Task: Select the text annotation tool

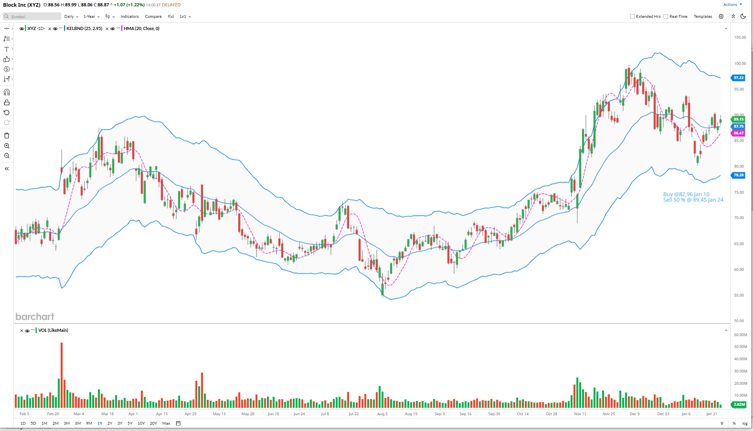Action: coord(7,49)
